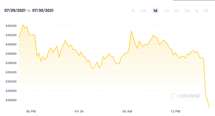Switch to the 12h time range
215x116 pixels.
pyautogui.click(x=143, y=11)
